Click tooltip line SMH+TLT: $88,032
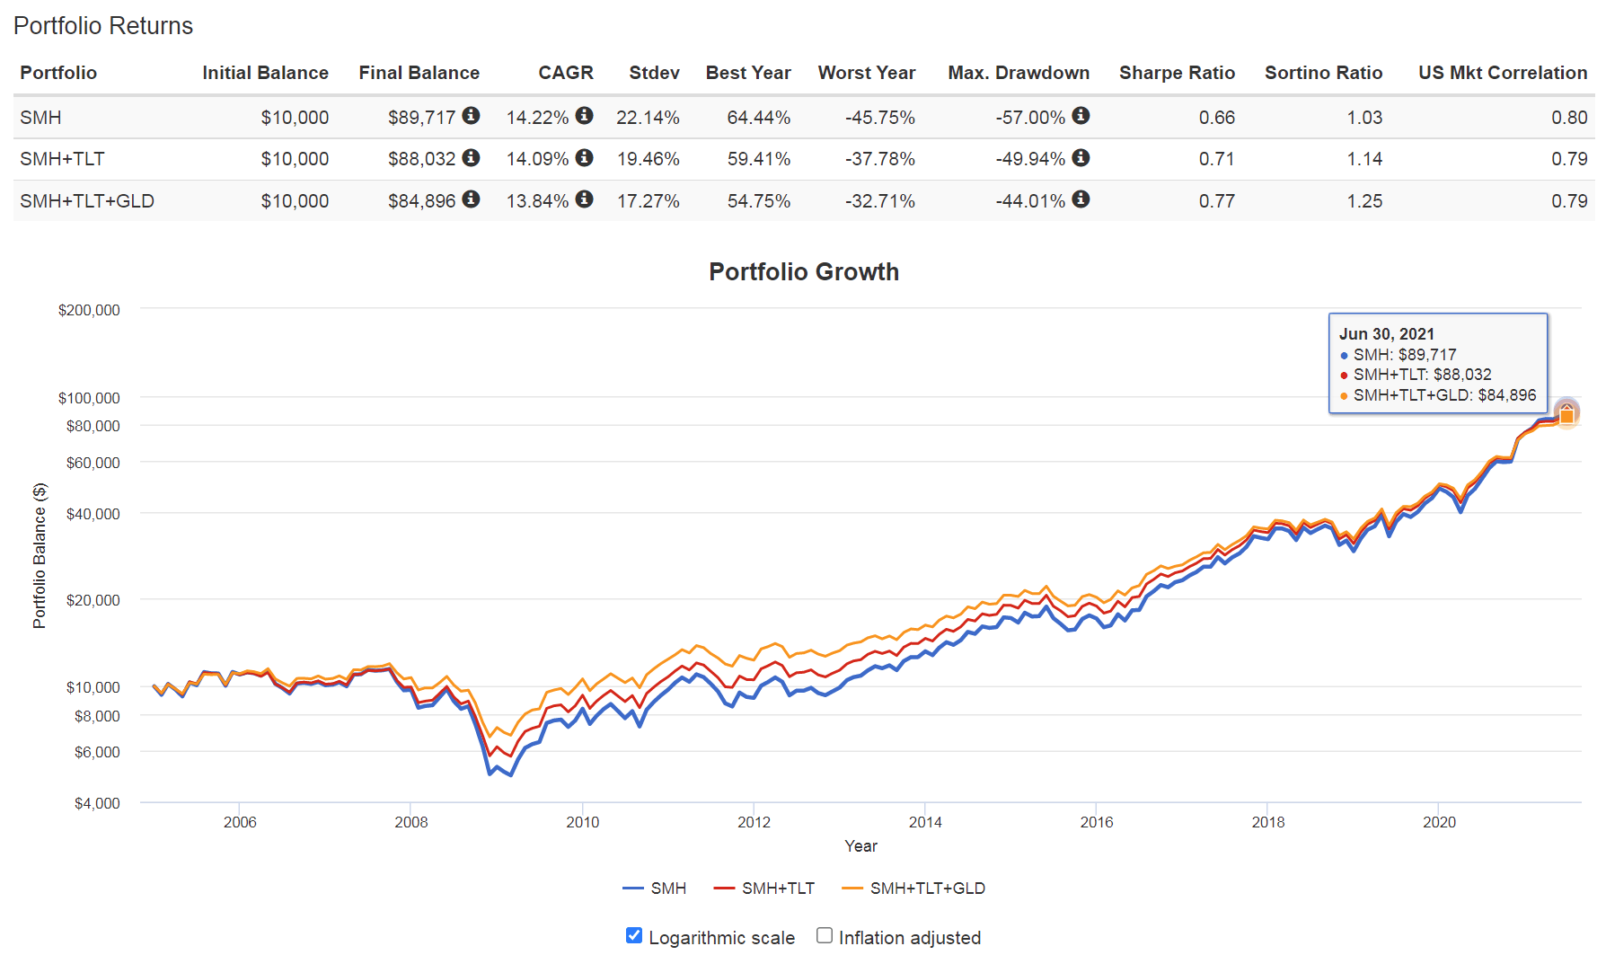This screenshot has width=1606, height=955. [x=1422, y=375]
